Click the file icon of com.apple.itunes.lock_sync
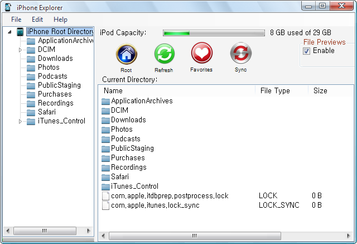Screen dimensions: 357x244 click(105, 205)
